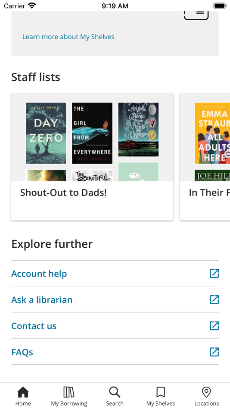Tap the Home icon in bottom bar
Screen dimensions: 230x410
23,392
